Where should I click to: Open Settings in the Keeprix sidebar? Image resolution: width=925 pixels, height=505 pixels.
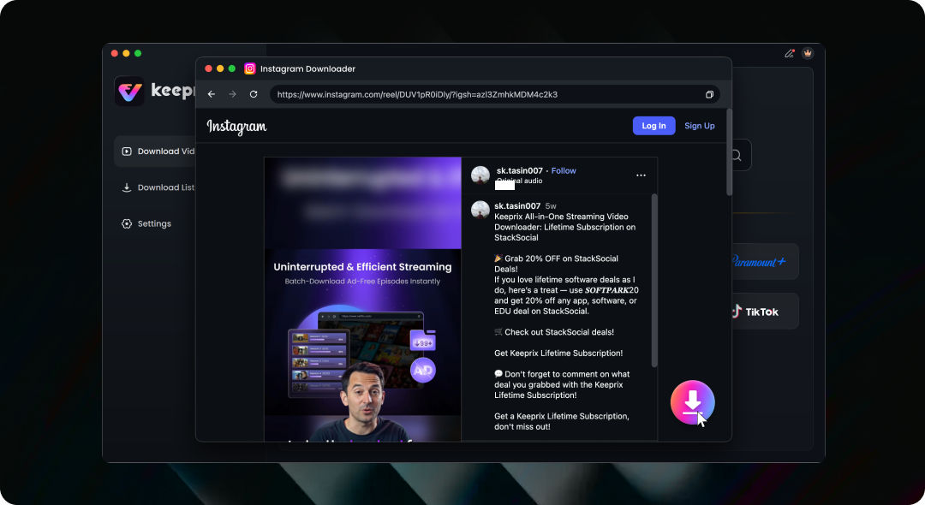click(154, 224)
